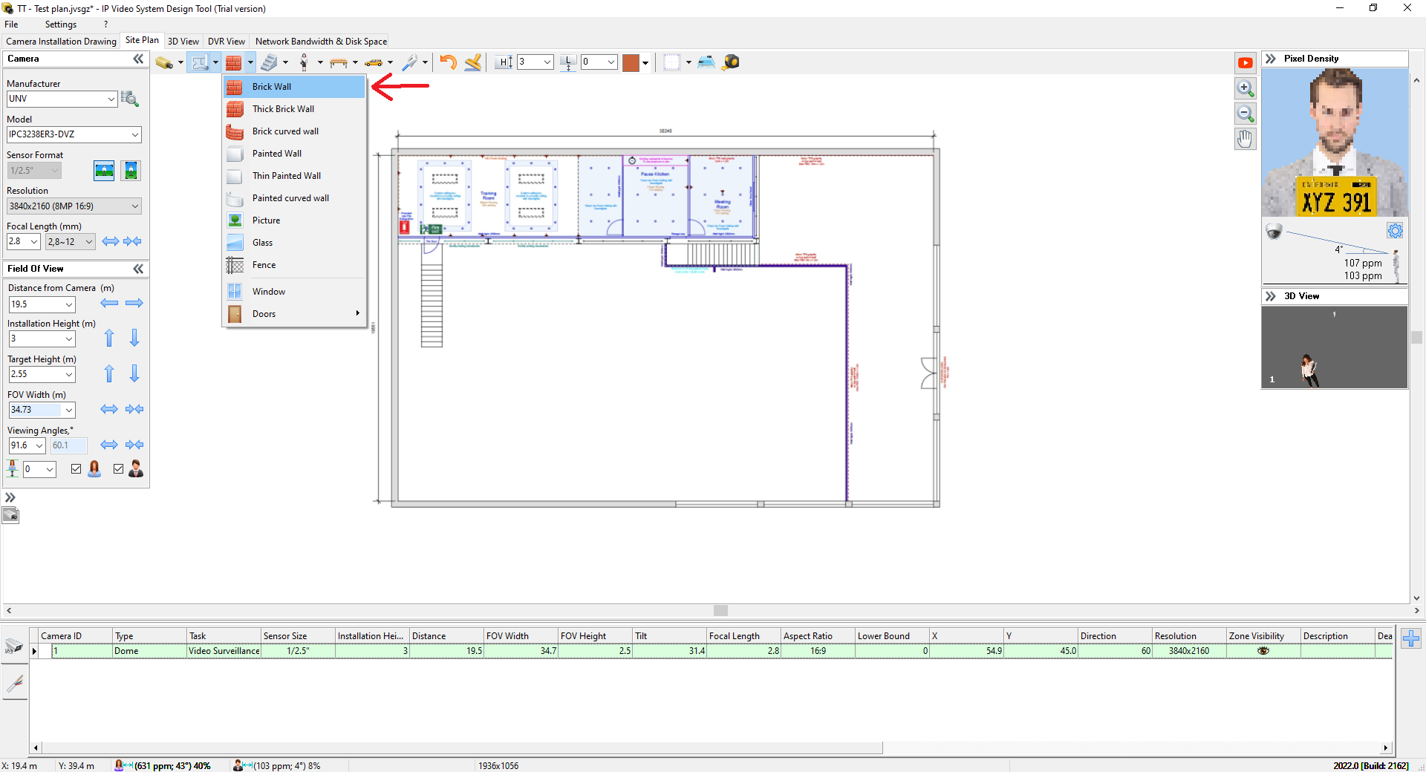Image resolution: width=1426 pixels, height=772 pixels.
Task: Open the tape measure tool
Action: [731, 62]
